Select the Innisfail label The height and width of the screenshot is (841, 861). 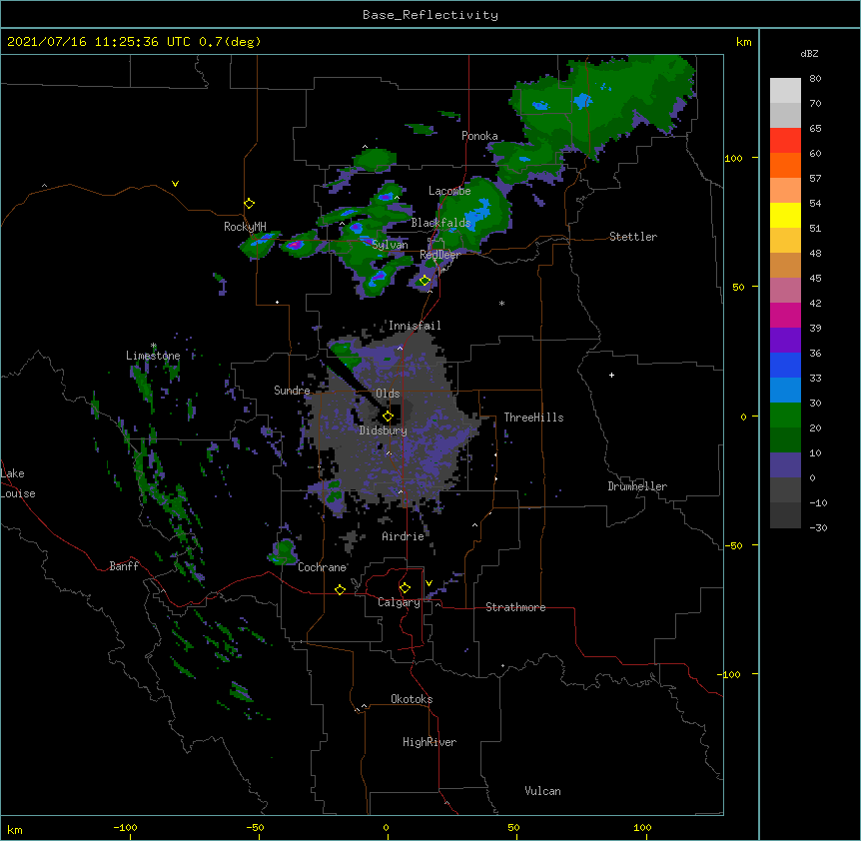(415, 326)
